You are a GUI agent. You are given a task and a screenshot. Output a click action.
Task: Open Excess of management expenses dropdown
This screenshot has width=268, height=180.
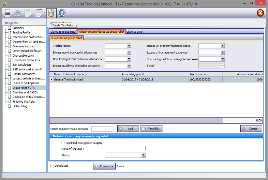tap(223, 52)
